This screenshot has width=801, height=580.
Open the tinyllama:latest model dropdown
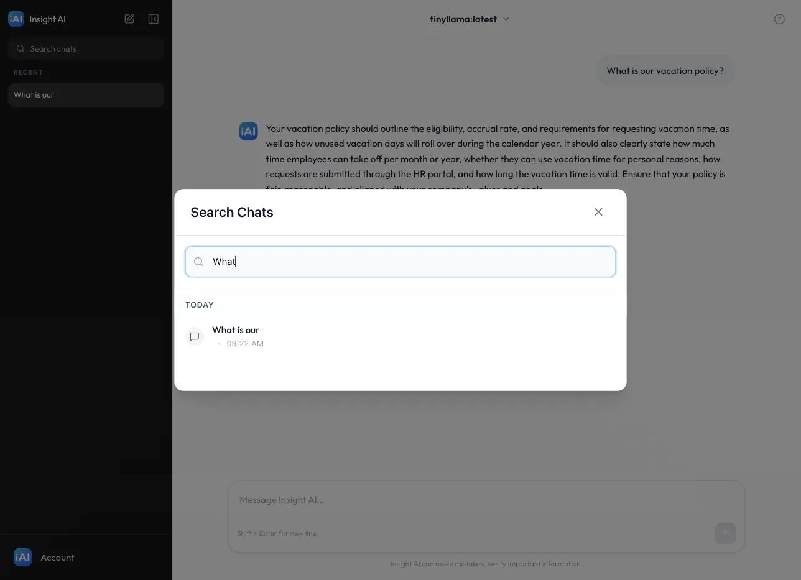tap(470, 19)
